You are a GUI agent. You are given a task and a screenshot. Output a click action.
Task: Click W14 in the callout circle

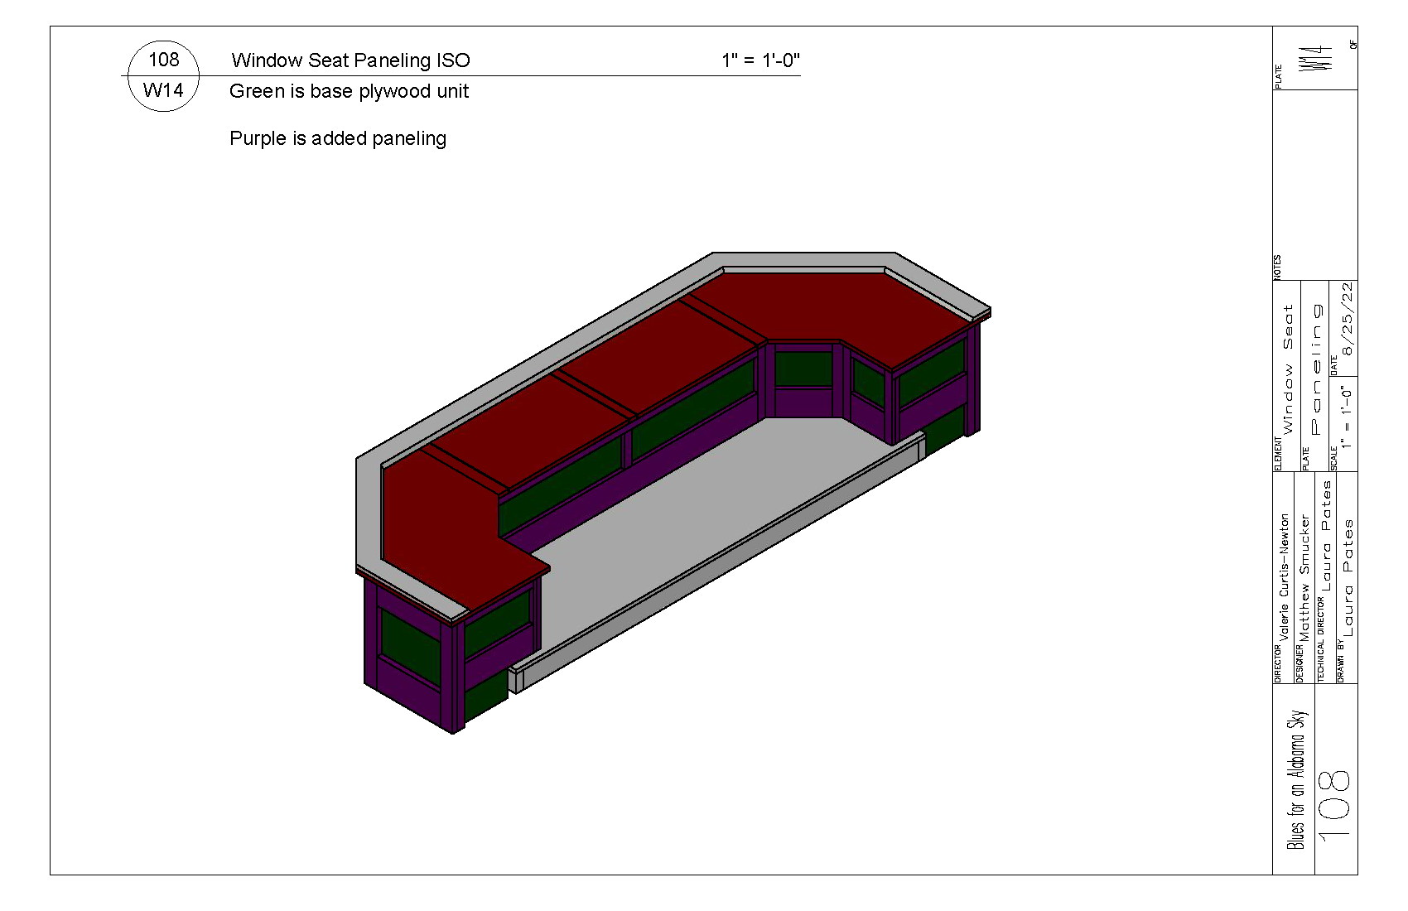click(163, 90)
